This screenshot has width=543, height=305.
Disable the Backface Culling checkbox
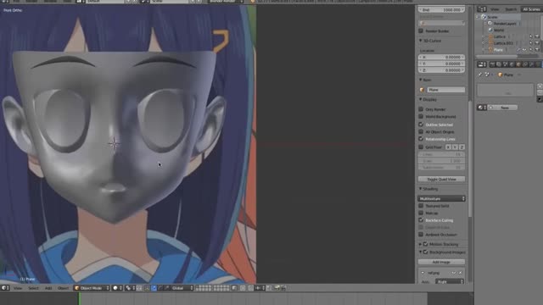[x=421, y=220]
